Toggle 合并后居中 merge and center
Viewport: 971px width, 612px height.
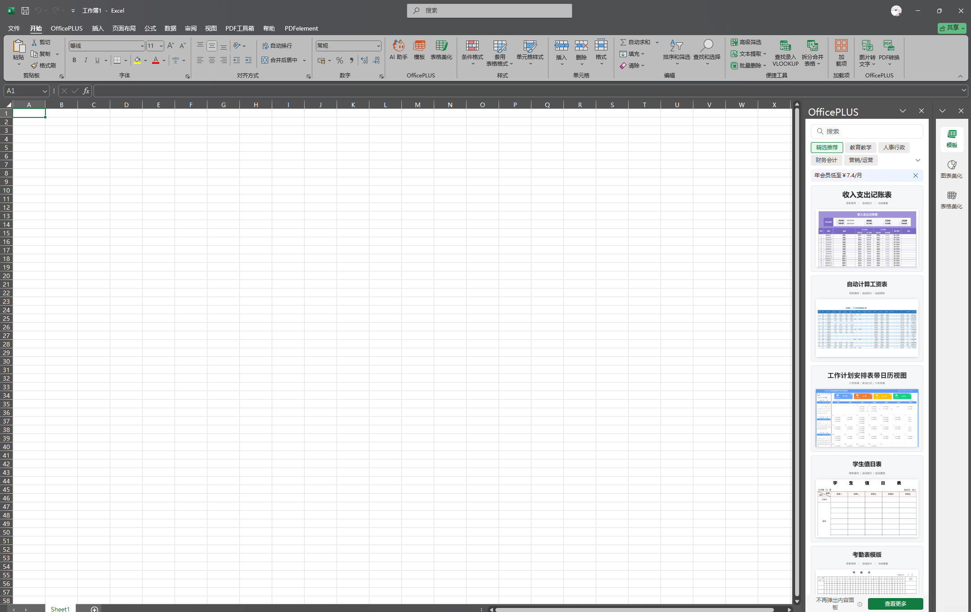click(279, 60)
